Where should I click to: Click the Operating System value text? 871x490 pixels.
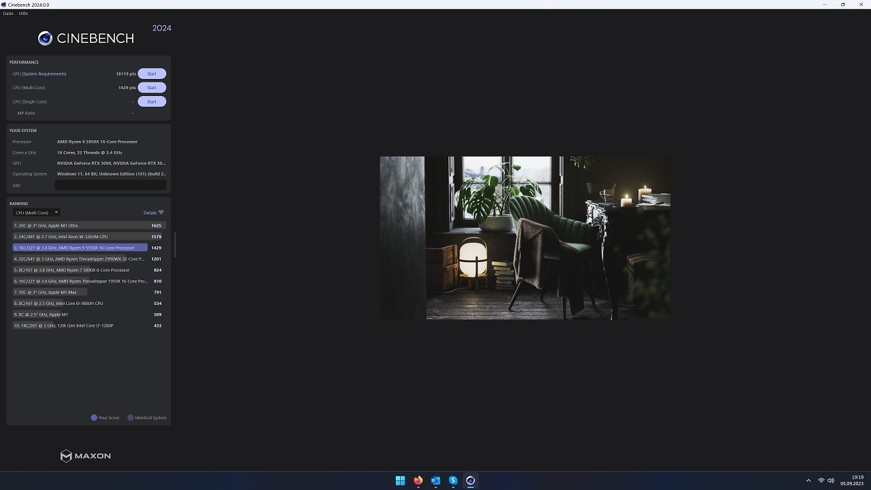(112, 174)
